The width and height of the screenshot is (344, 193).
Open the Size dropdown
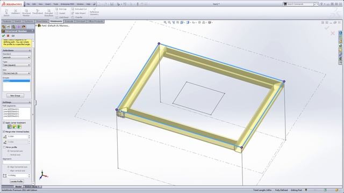click(17, 73)
